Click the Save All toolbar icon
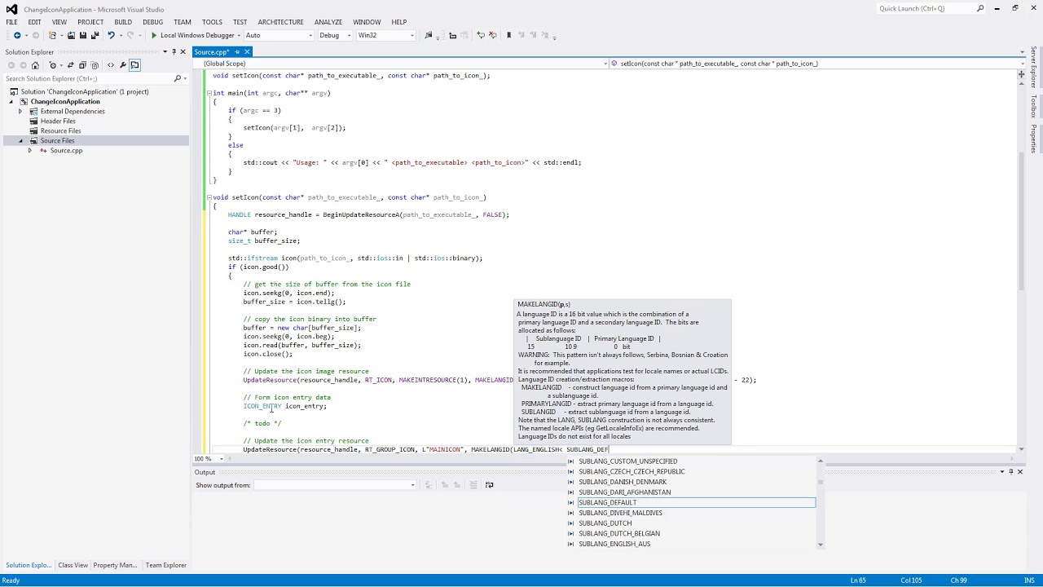The height and width of the screenshot is (587, 1043). point(95,35)
